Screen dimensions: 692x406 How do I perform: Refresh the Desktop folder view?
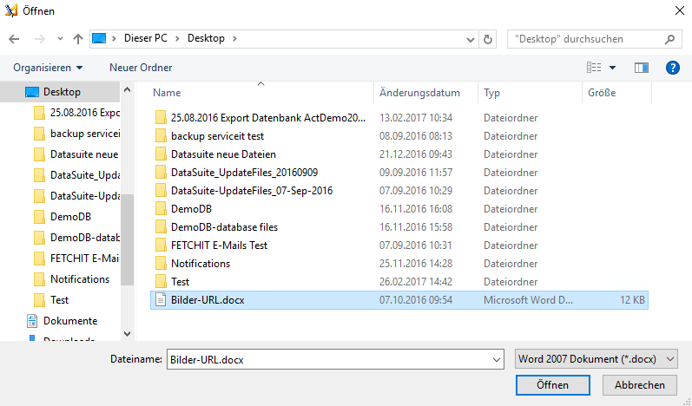(488, 39)
